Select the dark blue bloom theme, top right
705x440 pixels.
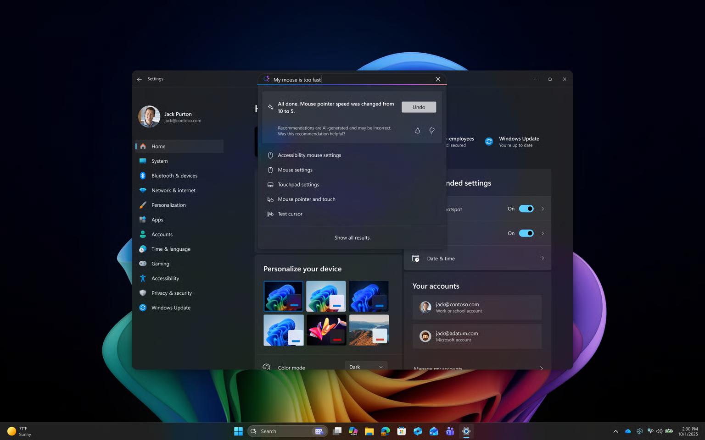pyautogui.click(x=369, y=296)
